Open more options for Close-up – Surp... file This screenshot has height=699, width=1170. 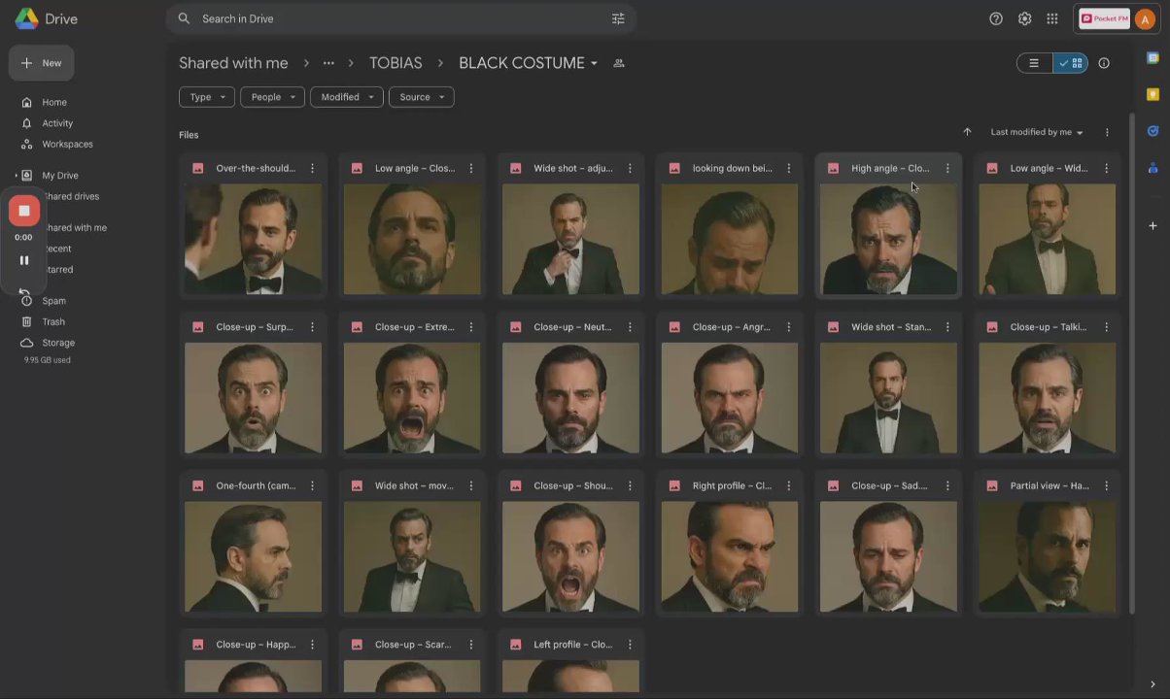point(312,327)
